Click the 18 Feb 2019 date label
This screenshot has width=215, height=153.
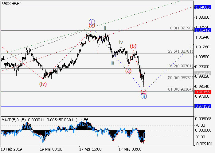click(x=12, y=149)
